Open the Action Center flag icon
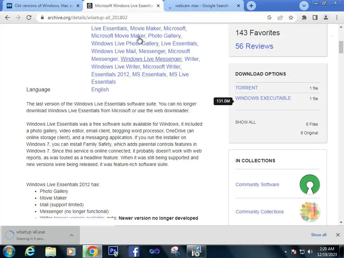The width and height of the screenshot is (344, 258). click(294, 252)
